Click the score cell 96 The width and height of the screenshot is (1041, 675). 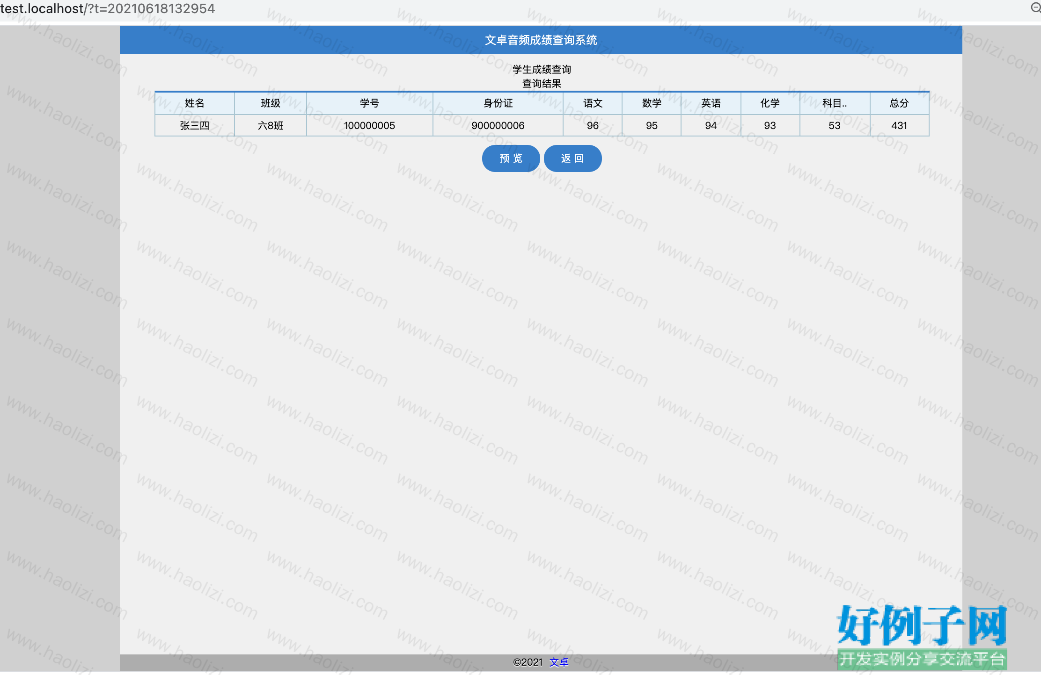coord(593,126)
